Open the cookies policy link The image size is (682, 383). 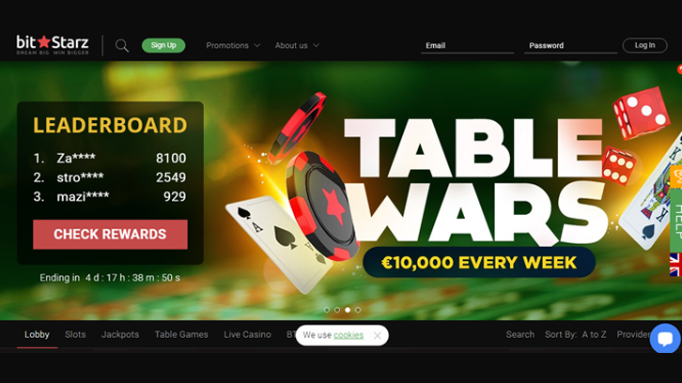(349, 335)
